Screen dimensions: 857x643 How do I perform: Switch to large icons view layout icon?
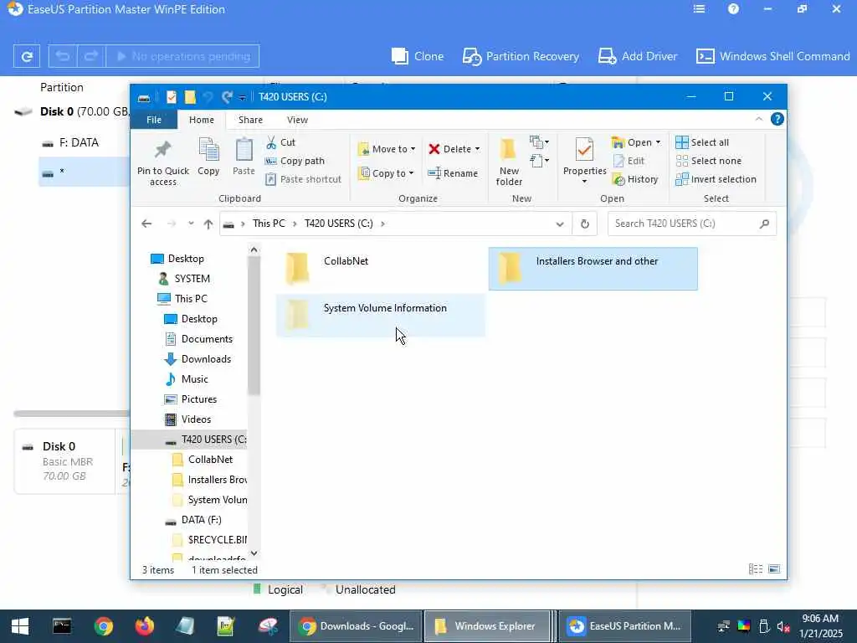tap(774, 569)
